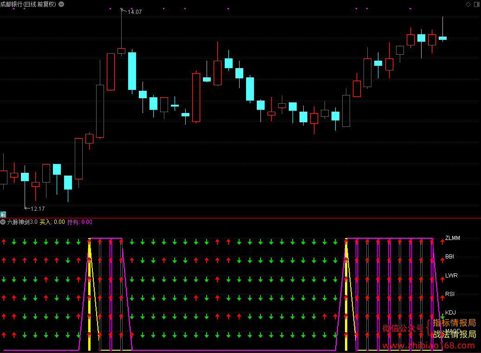
Task: Click the 成都银行(日线.前复权) chart title
Action: tap(28, 4)
